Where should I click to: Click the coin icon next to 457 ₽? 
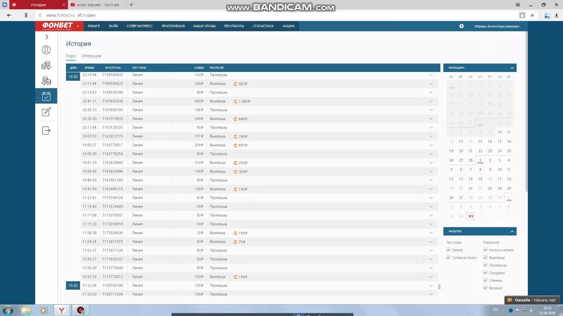coord(235,145)
